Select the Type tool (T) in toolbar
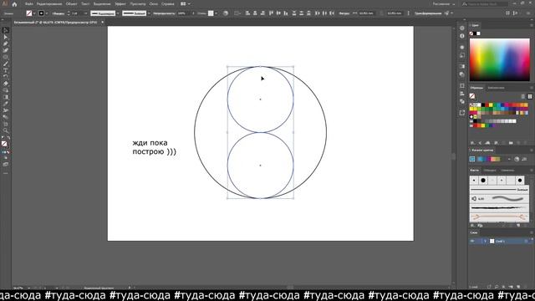535x301 pixels. (x=6, y=70)
